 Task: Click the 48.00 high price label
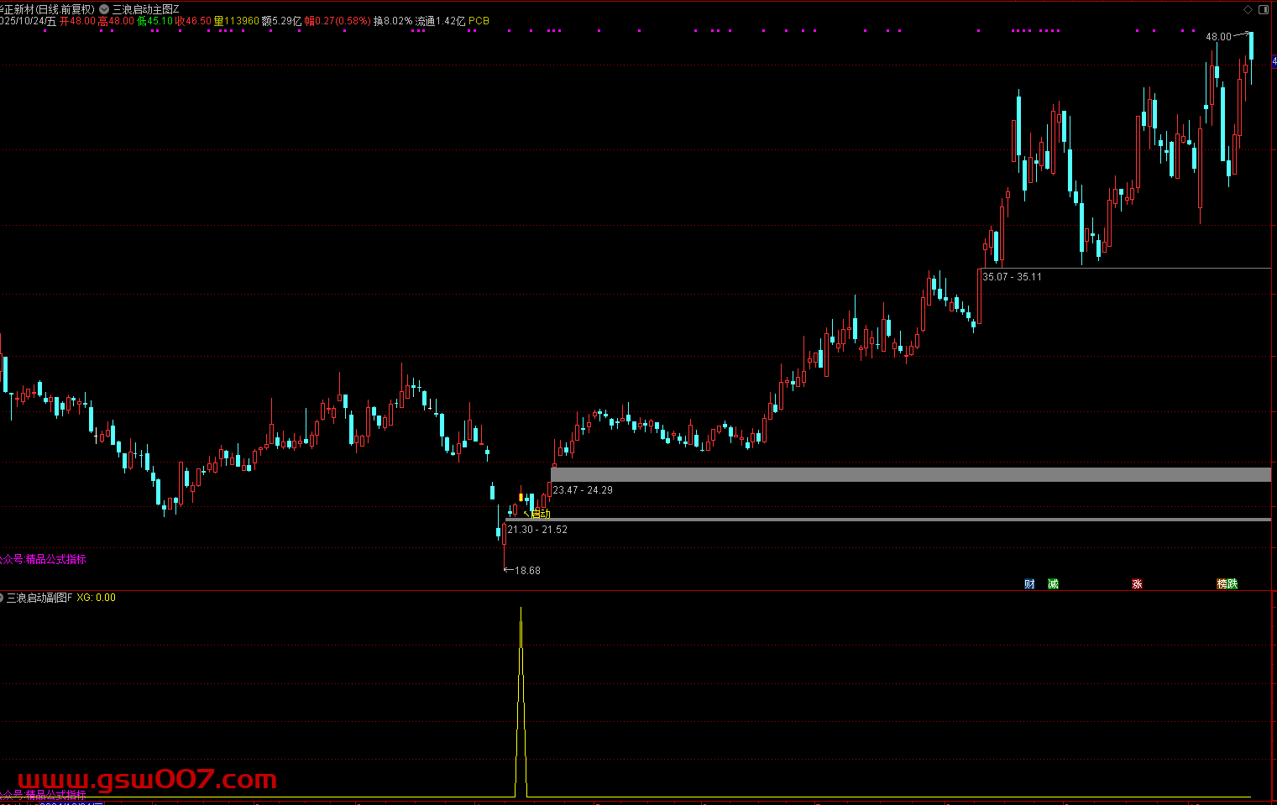coord(1218,37)
